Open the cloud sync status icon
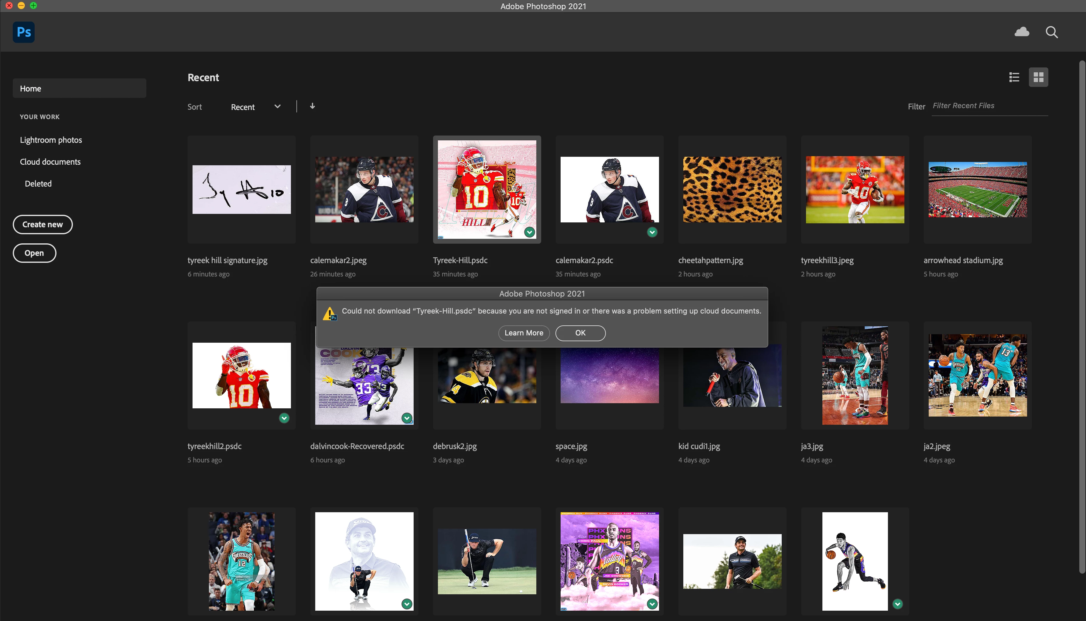1086x621 pixels. coord(1022,32)
